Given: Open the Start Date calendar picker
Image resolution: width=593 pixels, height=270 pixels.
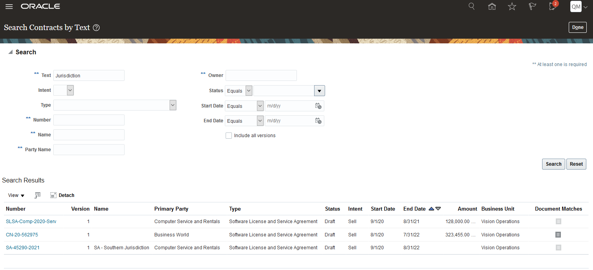Looking at the screenshot, I should point(318,106).
